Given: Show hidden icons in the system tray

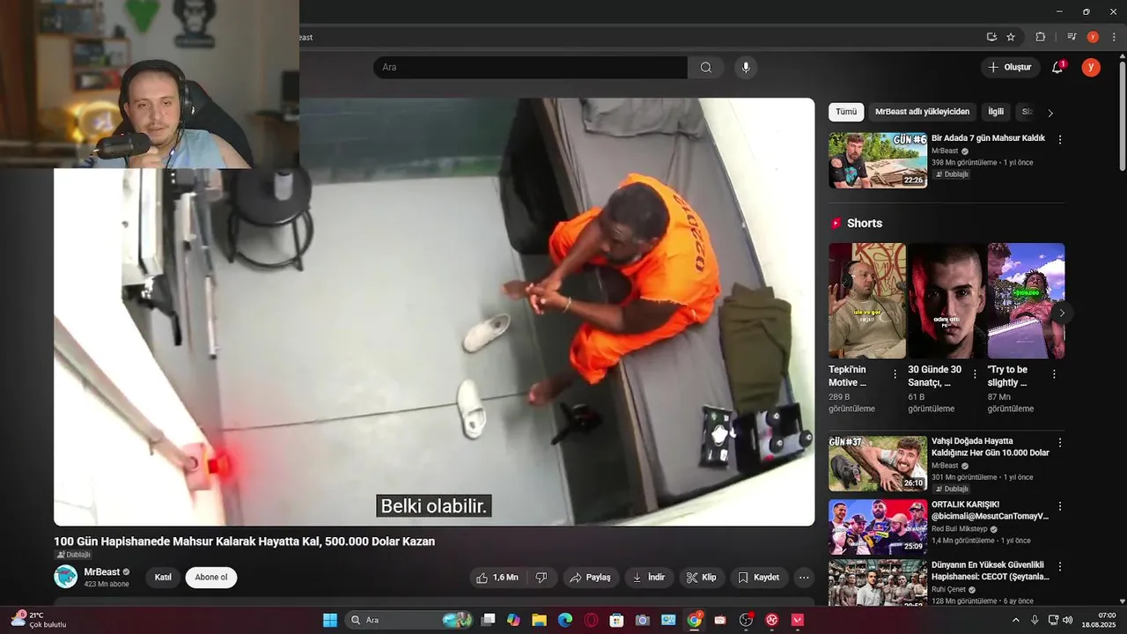Looking at the screenshot, I should (1016, 620).
